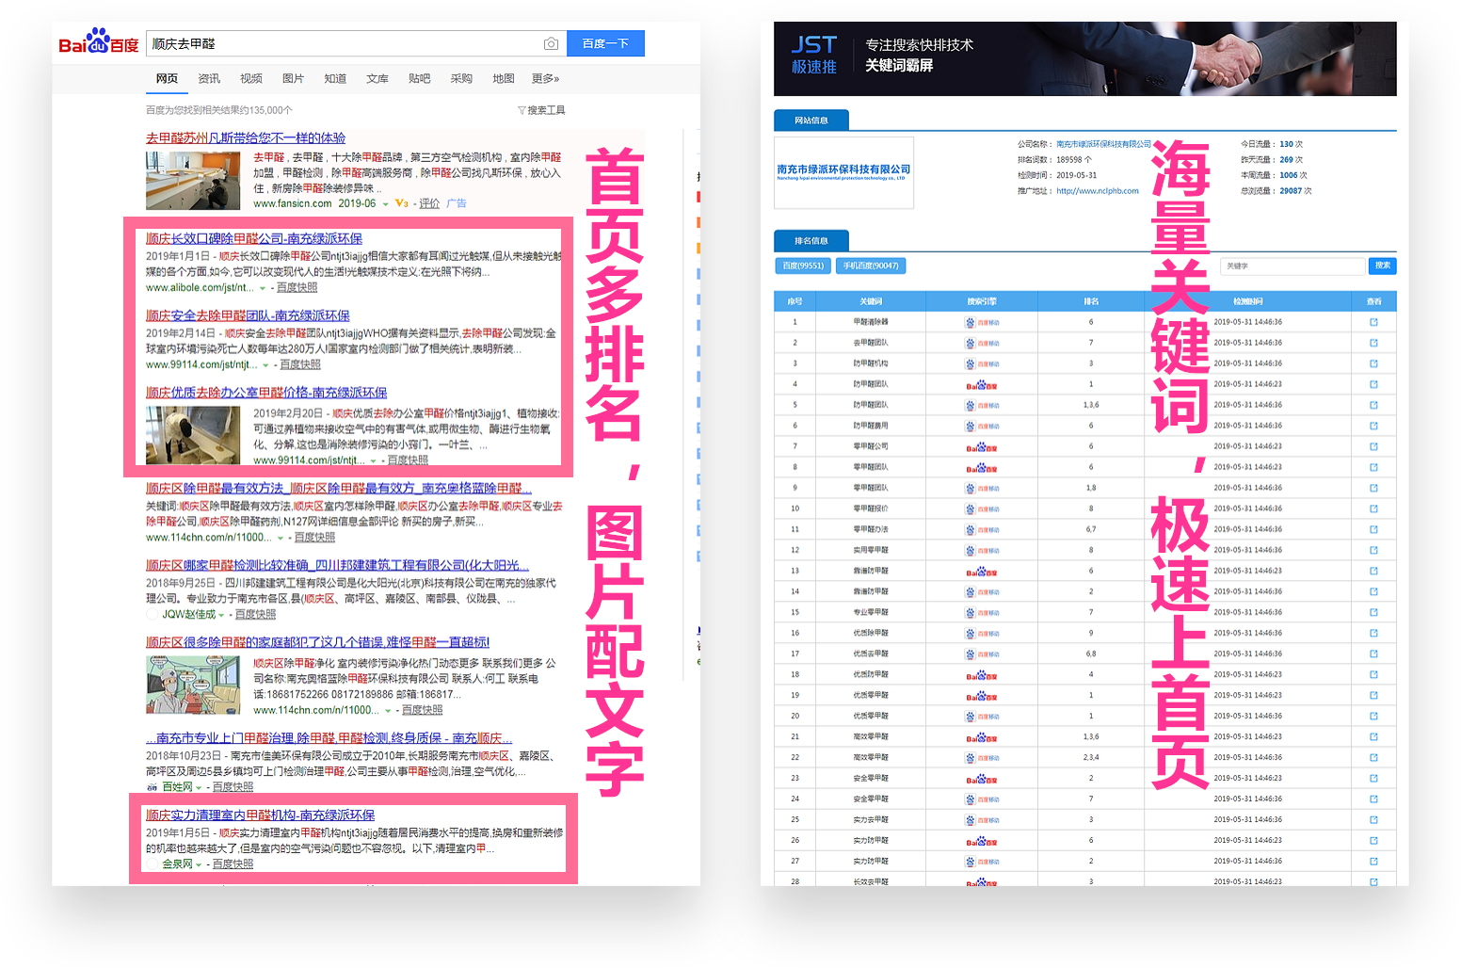The width and height of the screenshot is (1461, 968).
Task: Click the 百度一下 search button
Action: coord(605,43)
